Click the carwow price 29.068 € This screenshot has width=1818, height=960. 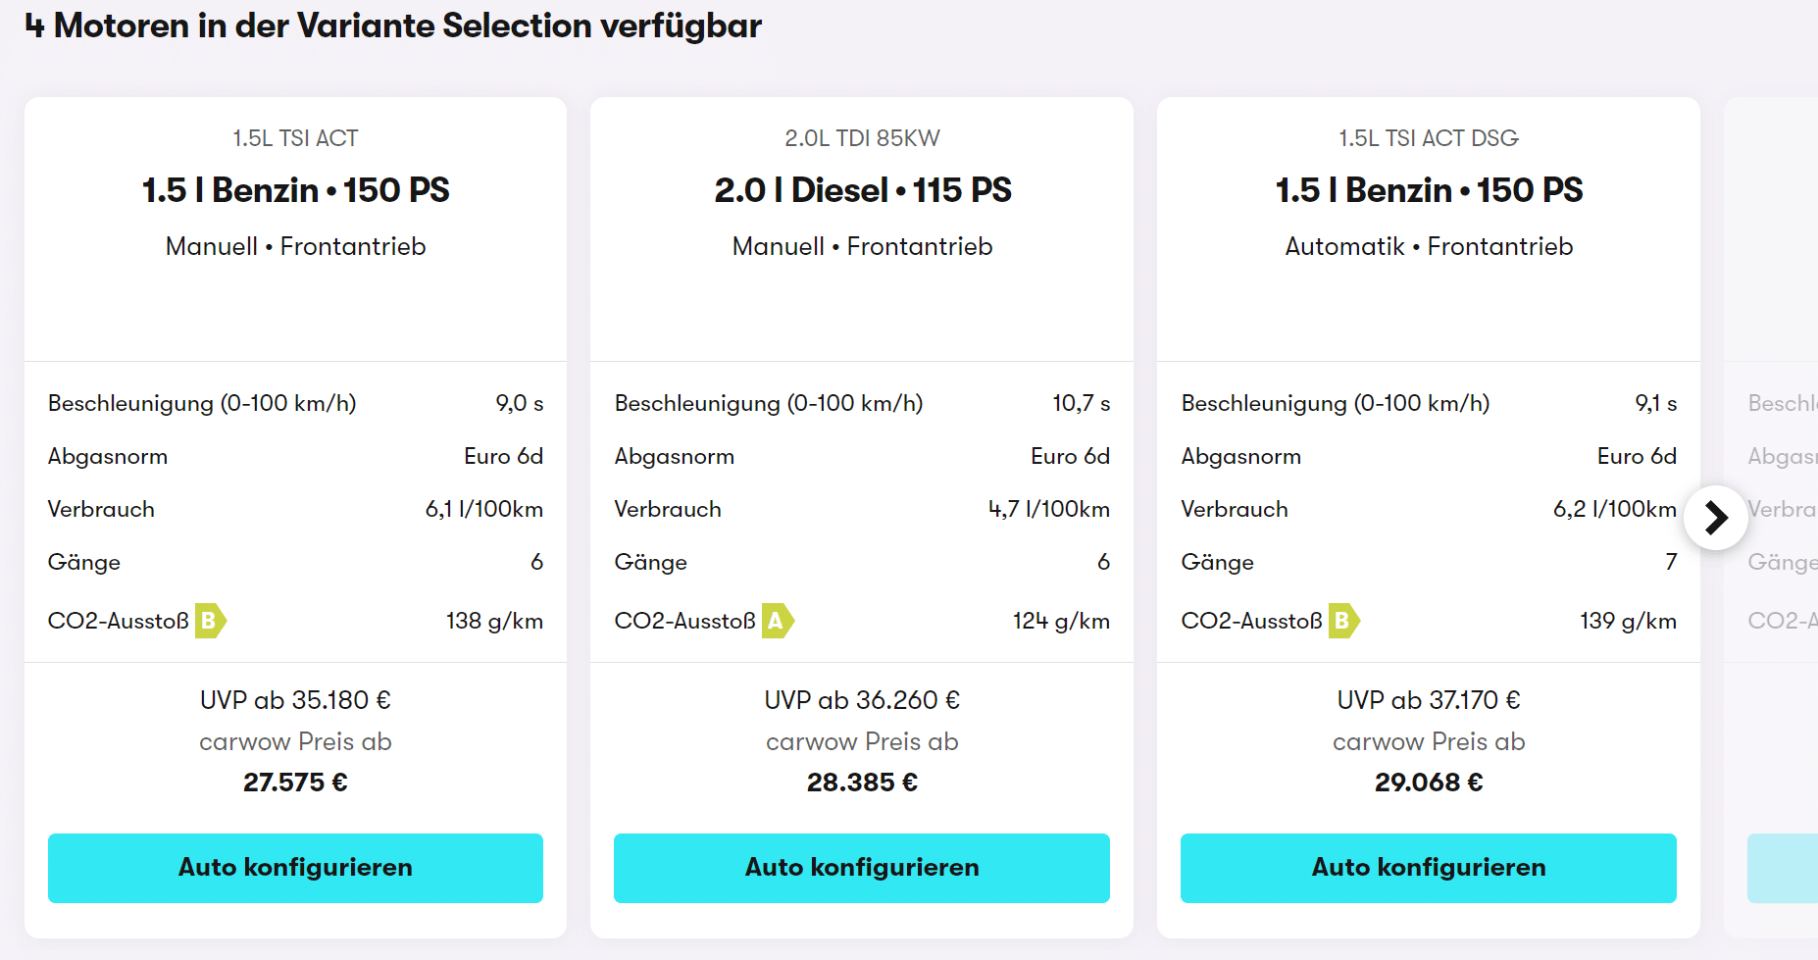click(1429, 783)
